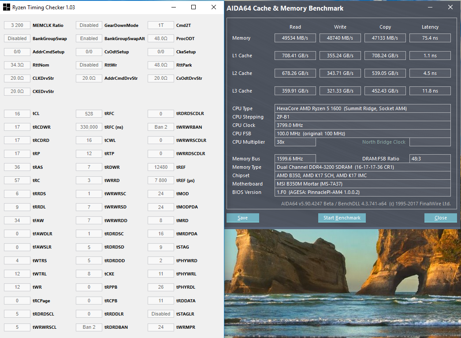Select L3 Cache Latency 11.8 ns
The image size is (461, 338).
(430, 91)
